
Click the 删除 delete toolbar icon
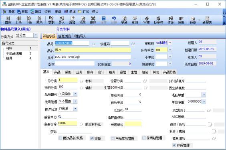(93, 20)
